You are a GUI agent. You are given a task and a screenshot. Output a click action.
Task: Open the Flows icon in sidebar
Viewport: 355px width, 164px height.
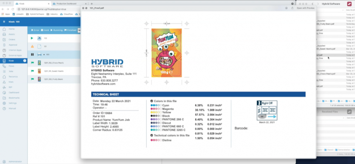4,66
